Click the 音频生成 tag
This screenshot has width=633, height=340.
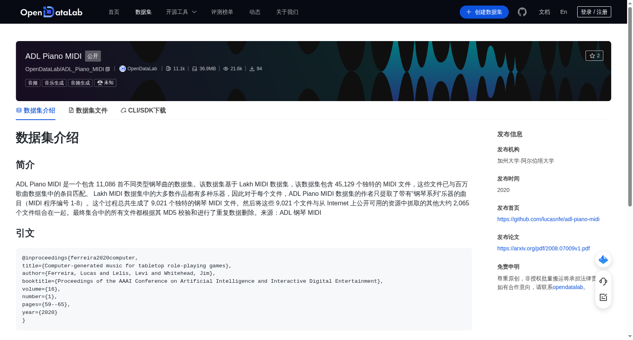pyautogui.click(x=80, y=83)
